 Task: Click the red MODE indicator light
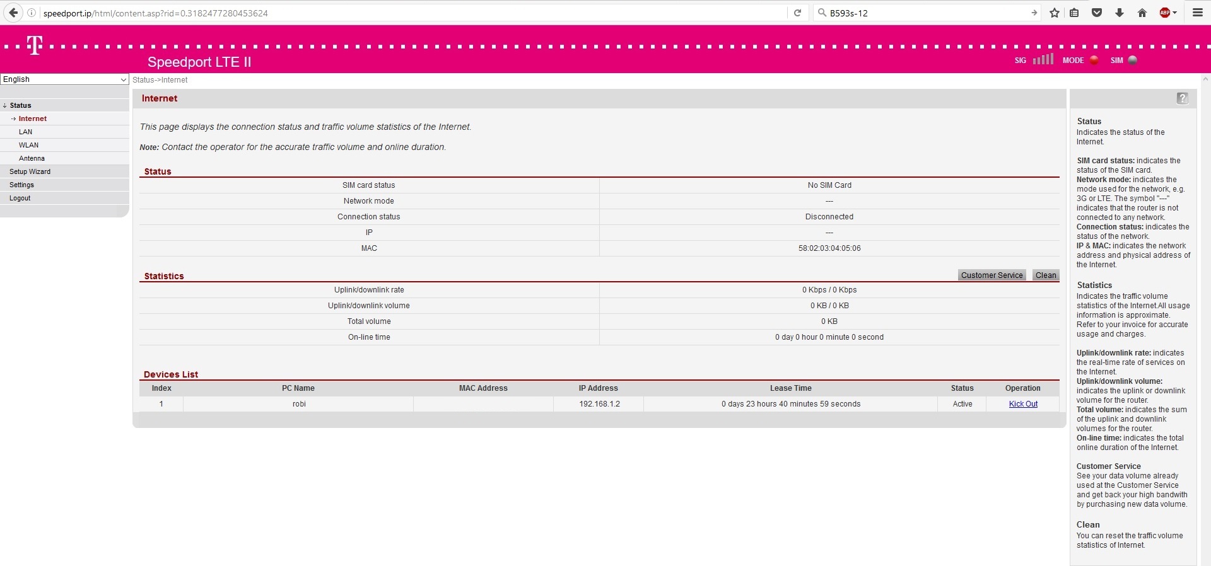tap(1094, 60)
